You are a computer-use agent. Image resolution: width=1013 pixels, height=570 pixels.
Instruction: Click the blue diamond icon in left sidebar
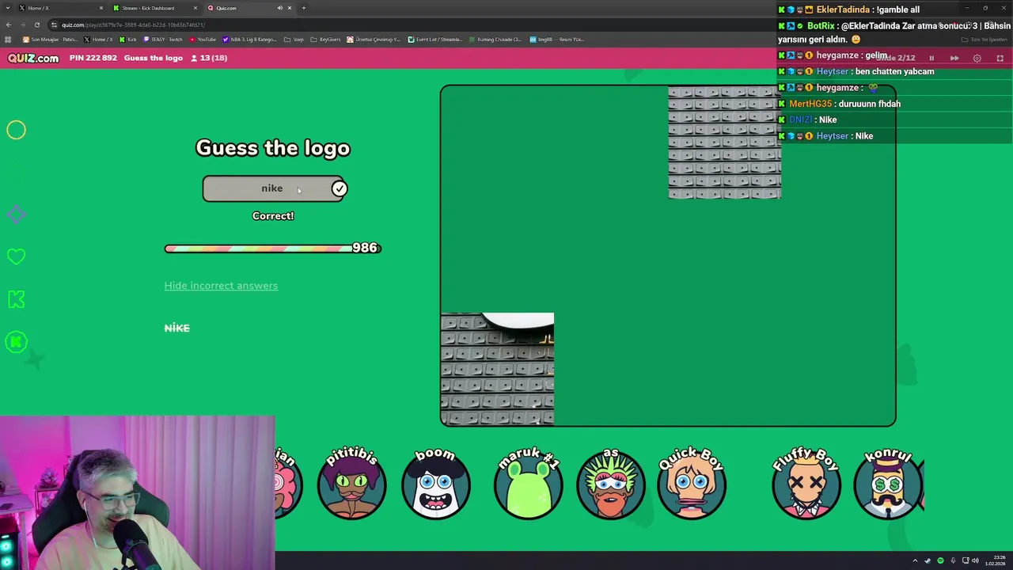(x=16, y=215)
